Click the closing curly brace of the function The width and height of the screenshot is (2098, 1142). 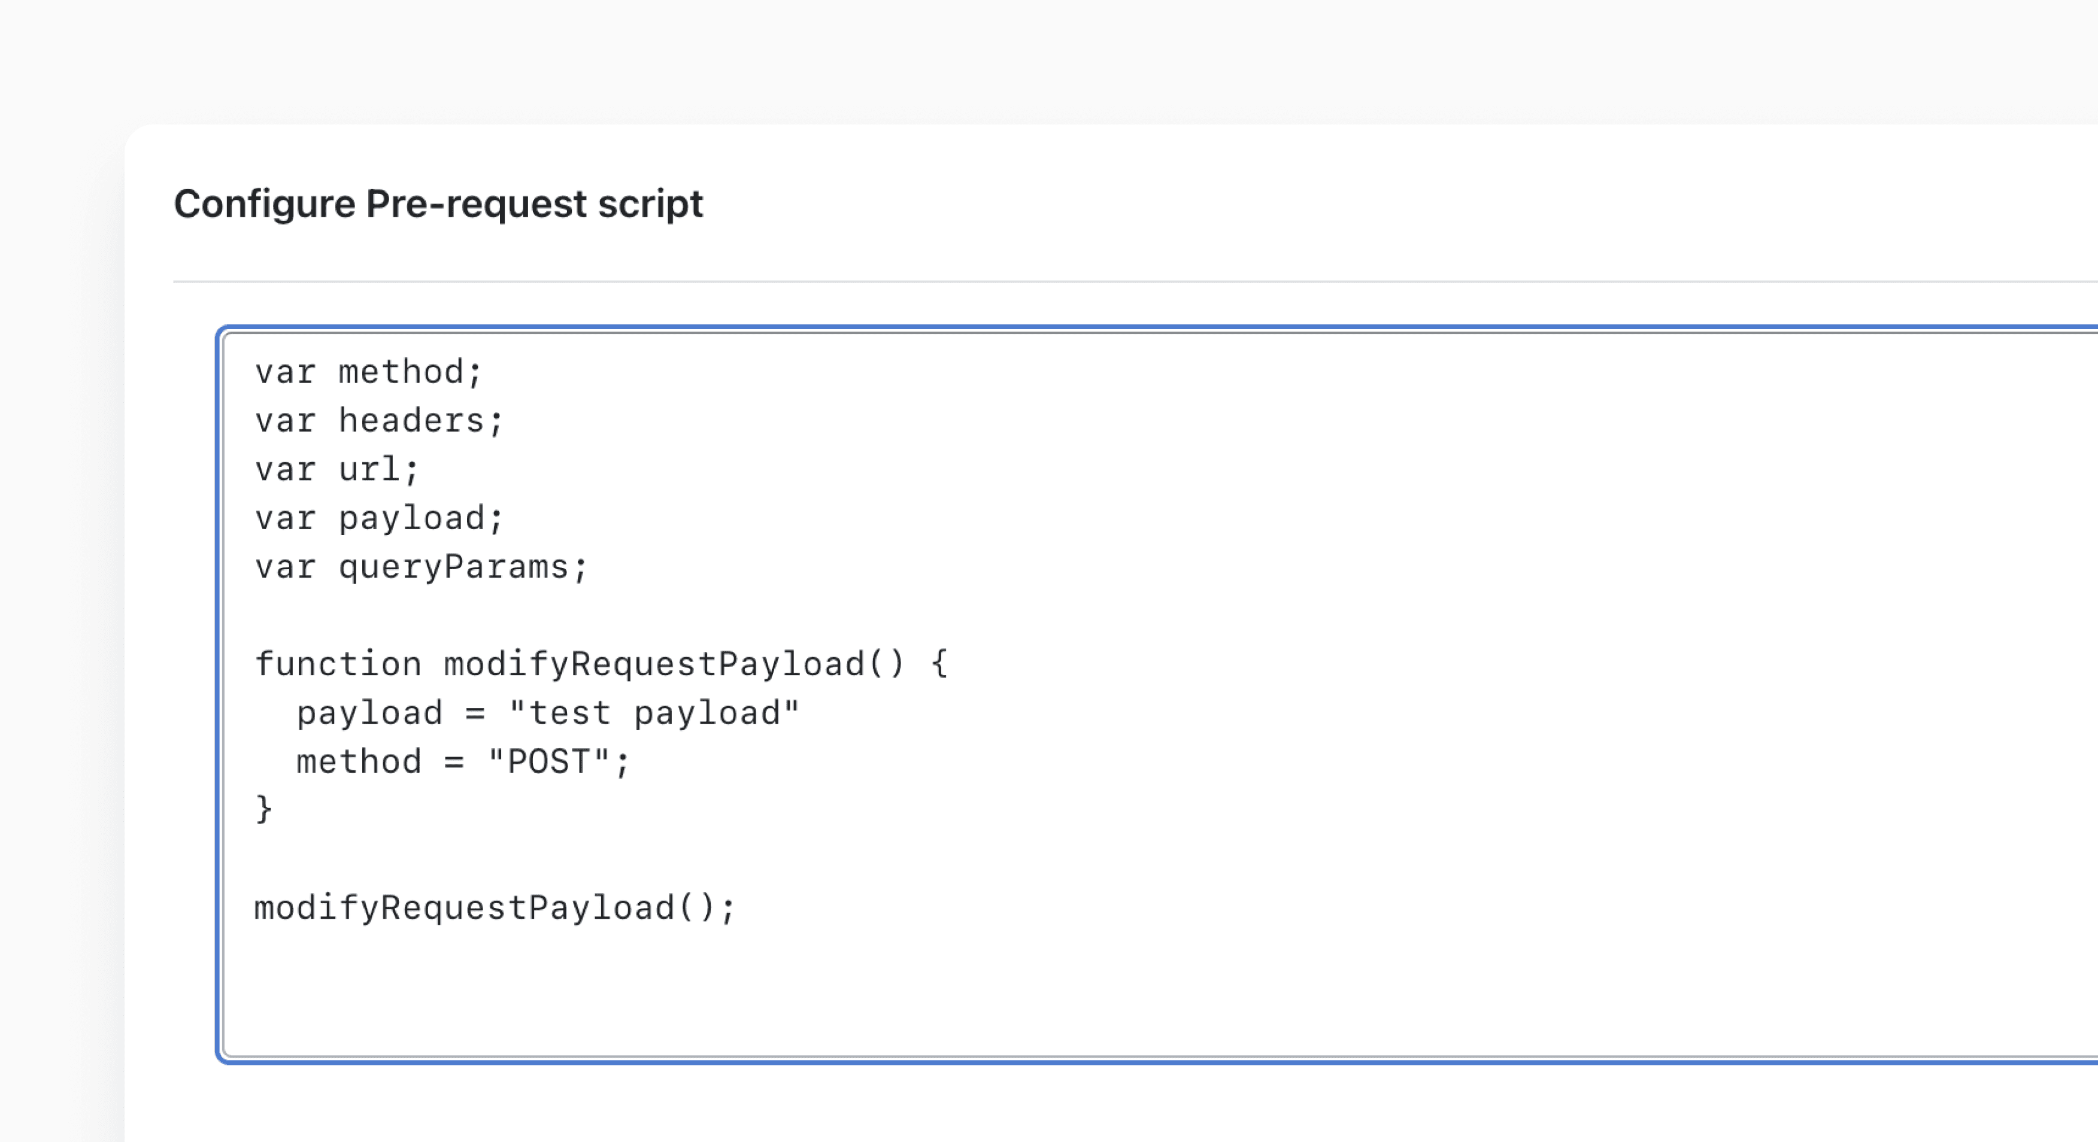264,809
